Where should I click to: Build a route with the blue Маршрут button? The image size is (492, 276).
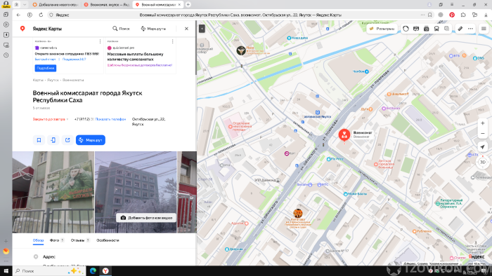(x=91, y=140)
